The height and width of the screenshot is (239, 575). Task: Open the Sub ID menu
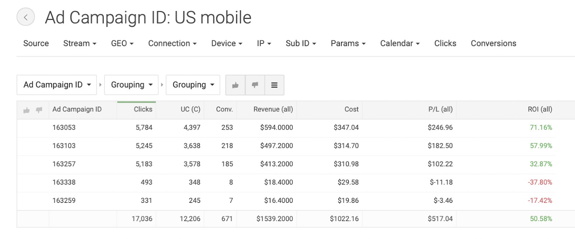[x=301, y=43]
